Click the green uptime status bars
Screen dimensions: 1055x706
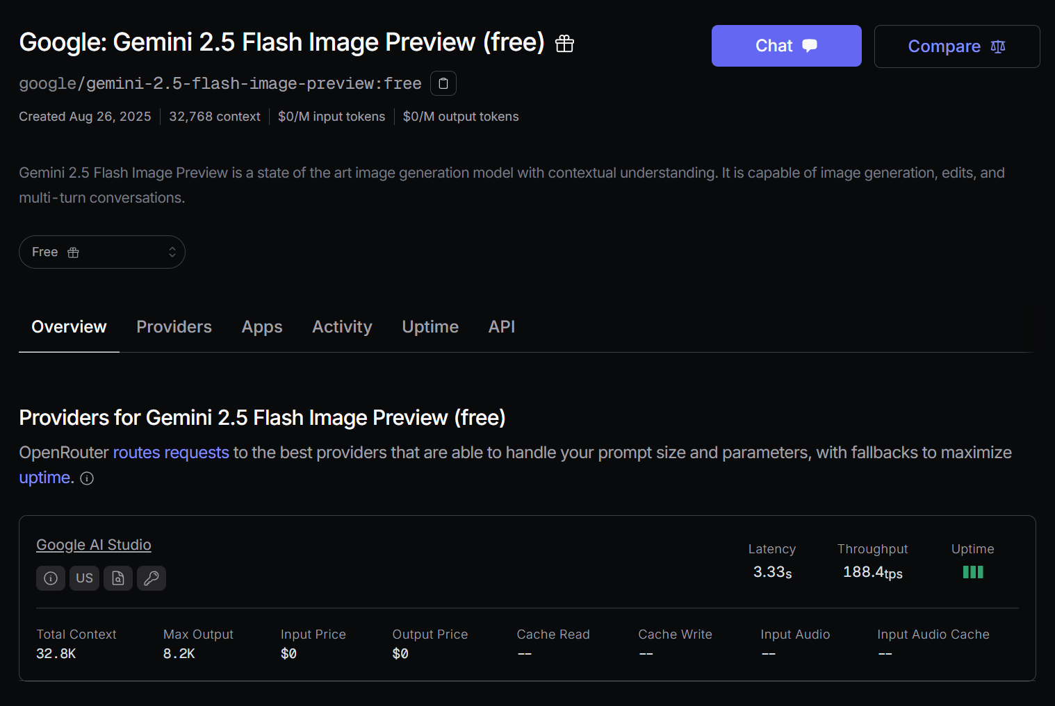pyautogui.click(x=972, y=572)
